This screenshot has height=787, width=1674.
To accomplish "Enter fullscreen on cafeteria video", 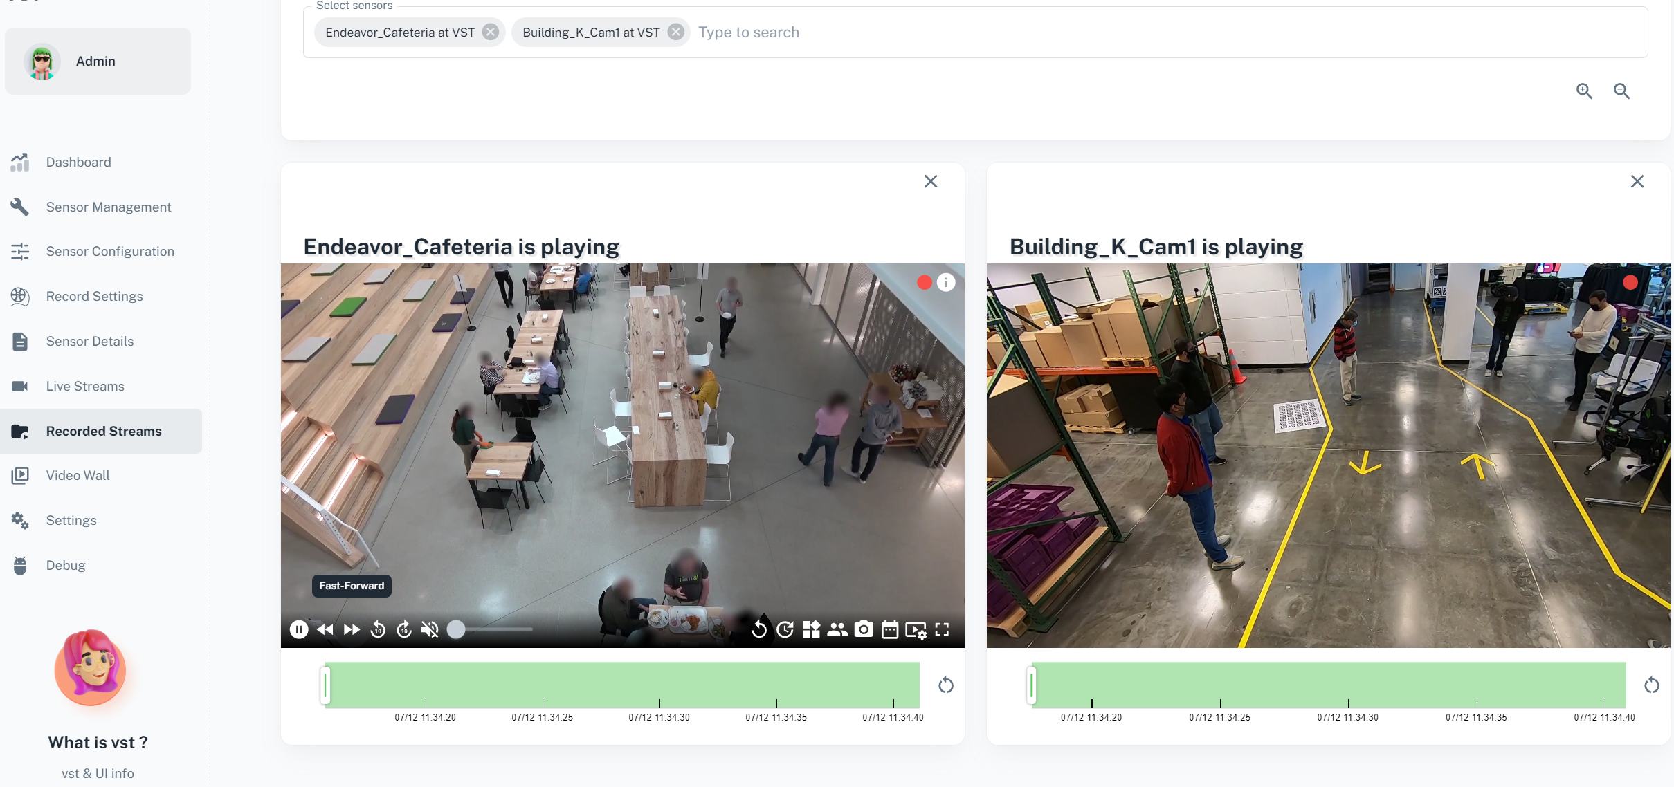I will [942, 629].
